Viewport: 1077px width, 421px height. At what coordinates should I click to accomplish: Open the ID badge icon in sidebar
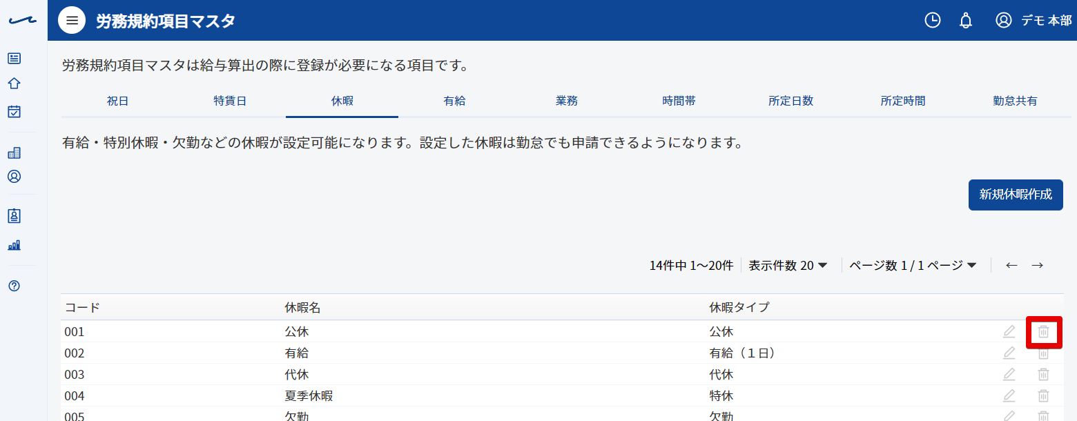(14, 216)
